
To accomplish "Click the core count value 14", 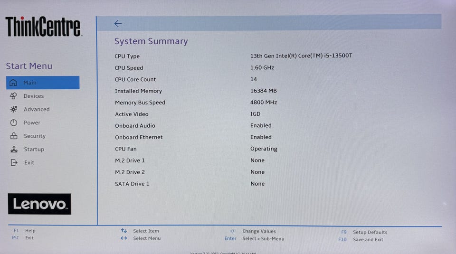I will pyautogui.click(x=254, y=79).
